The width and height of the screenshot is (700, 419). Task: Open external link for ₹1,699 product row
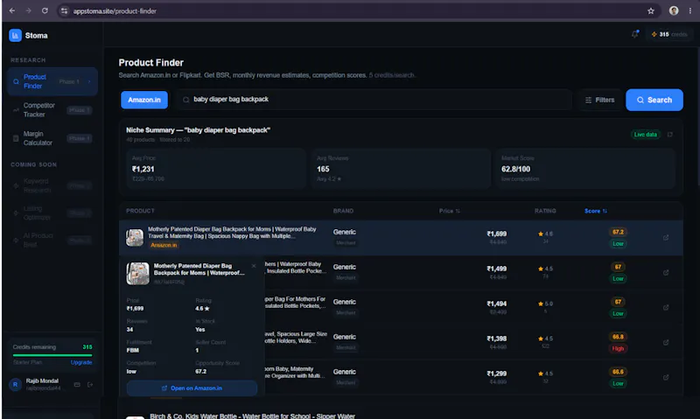pyautogui.click(x=666, y=238)
